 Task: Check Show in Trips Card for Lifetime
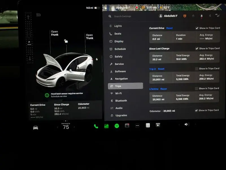tap(196, 89)
